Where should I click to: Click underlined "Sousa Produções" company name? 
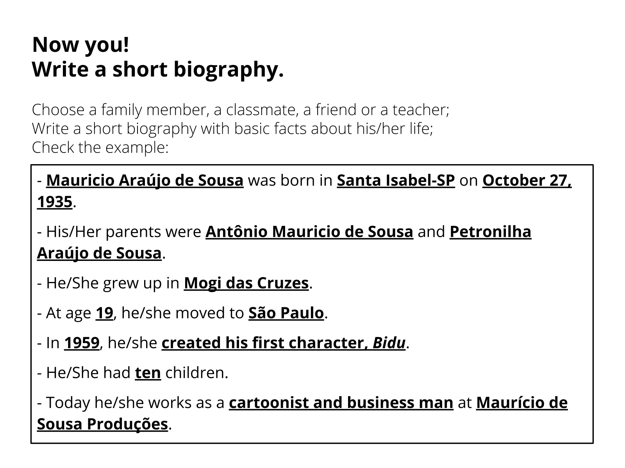[x=102, y=424]
